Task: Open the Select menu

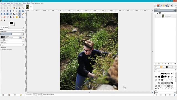Action: pyautogui.click(x=8, y=3)
